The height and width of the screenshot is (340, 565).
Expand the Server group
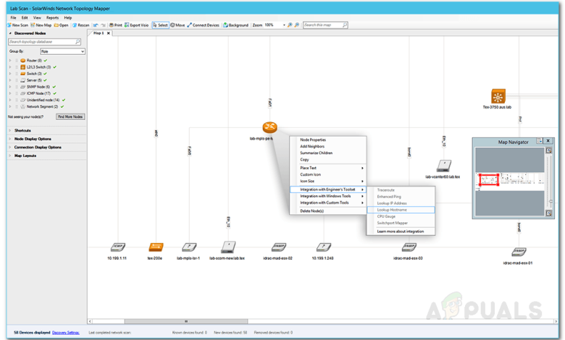click(10, 80)
